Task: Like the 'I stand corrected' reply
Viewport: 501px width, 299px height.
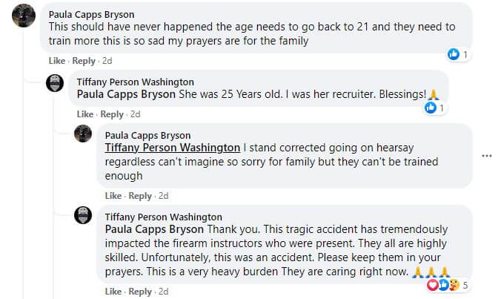Action: click(x=113, y=196)
